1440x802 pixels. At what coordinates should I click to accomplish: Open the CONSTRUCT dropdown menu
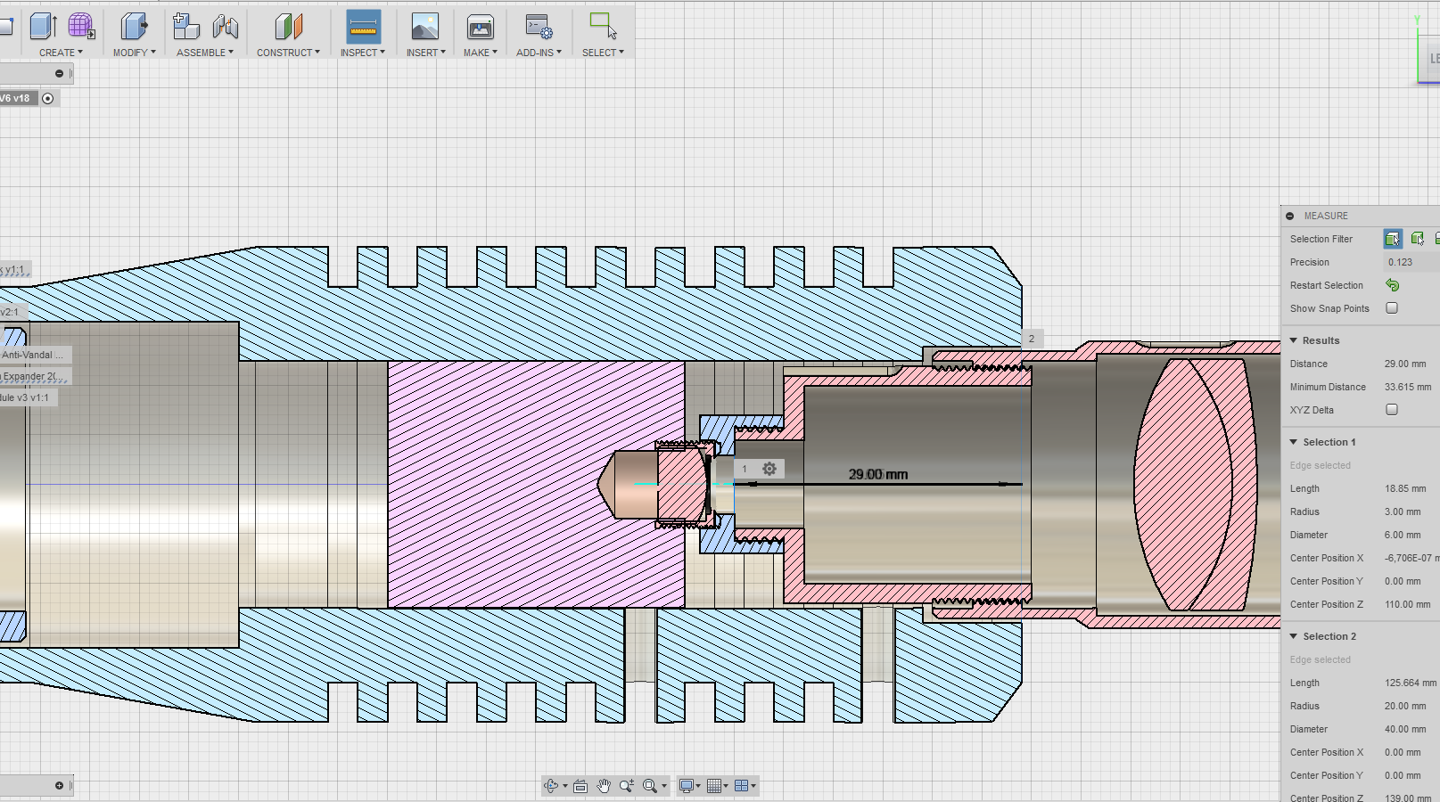click(288, 53)
